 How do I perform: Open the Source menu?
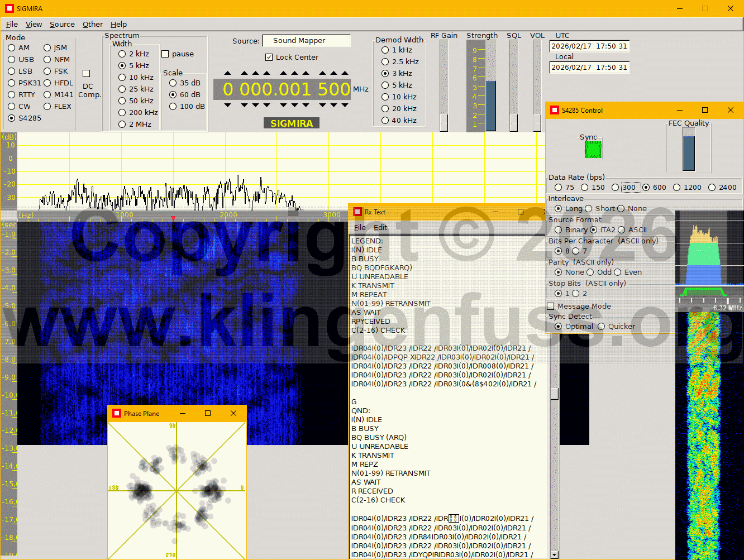click(x=62, y=25)
